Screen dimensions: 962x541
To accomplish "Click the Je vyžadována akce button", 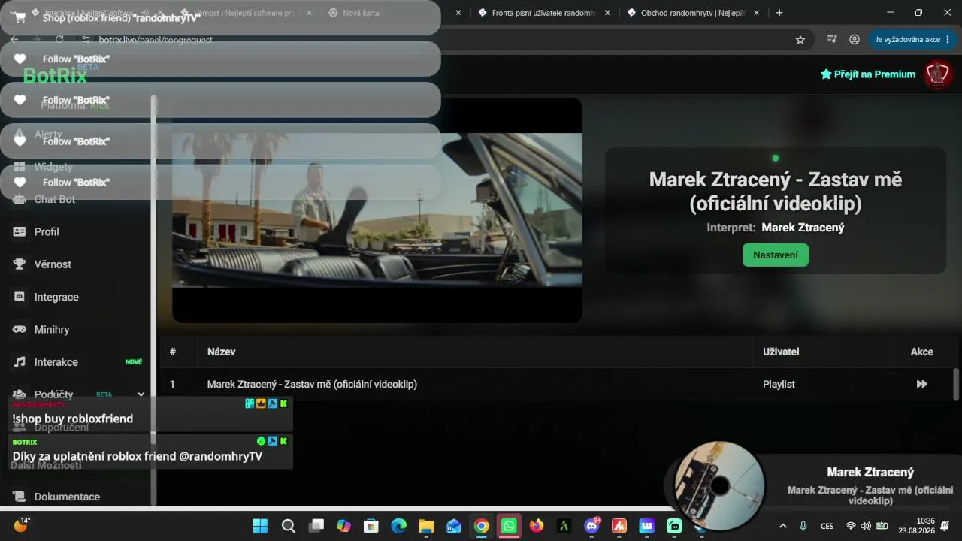I will (912, 40).
